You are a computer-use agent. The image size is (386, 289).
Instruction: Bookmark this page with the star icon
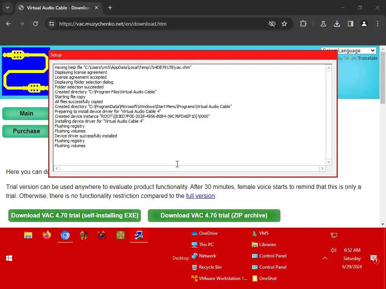(284, 24)
